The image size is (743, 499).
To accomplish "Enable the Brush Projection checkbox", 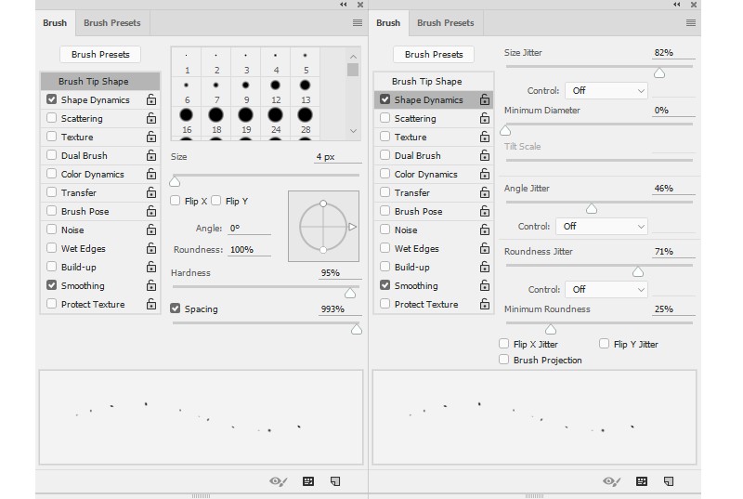I will click(x=504, y=360).
